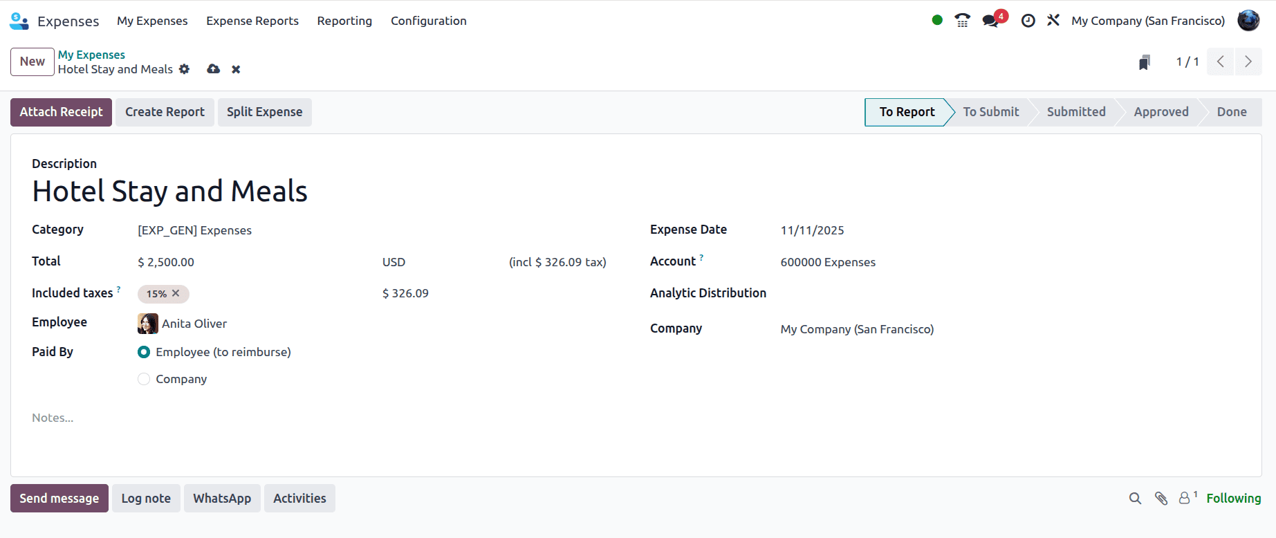Search the chatter messages with magnifier icon

1135,499
